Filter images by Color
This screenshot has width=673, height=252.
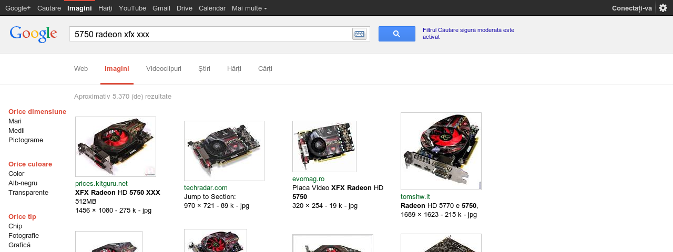(x=16, y=174)
